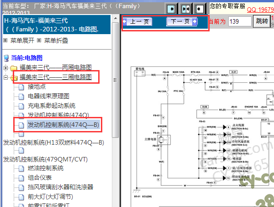This screenshot has width=274, height=207.
Task: Open the 组合仪表 page
Action: [x=40, y=177]
